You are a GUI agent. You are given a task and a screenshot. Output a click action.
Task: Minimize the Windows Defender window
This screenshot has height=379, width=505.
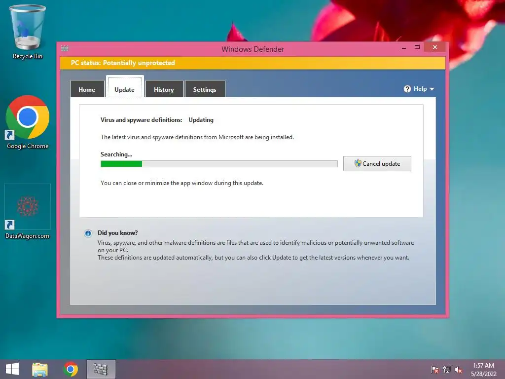403,48
